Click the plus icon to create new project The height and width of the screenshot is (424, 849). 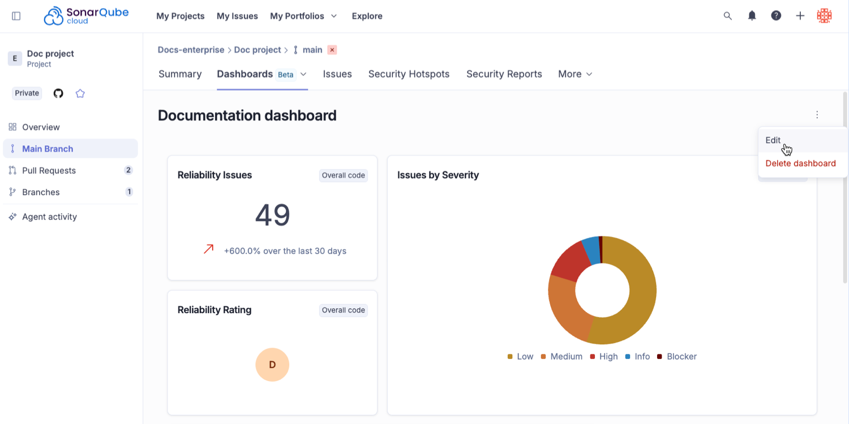click(x=800, y=16)
